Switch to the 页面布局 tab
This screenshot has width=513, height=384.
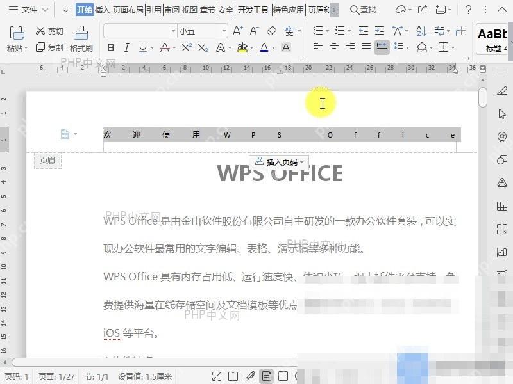click(128, 10)
